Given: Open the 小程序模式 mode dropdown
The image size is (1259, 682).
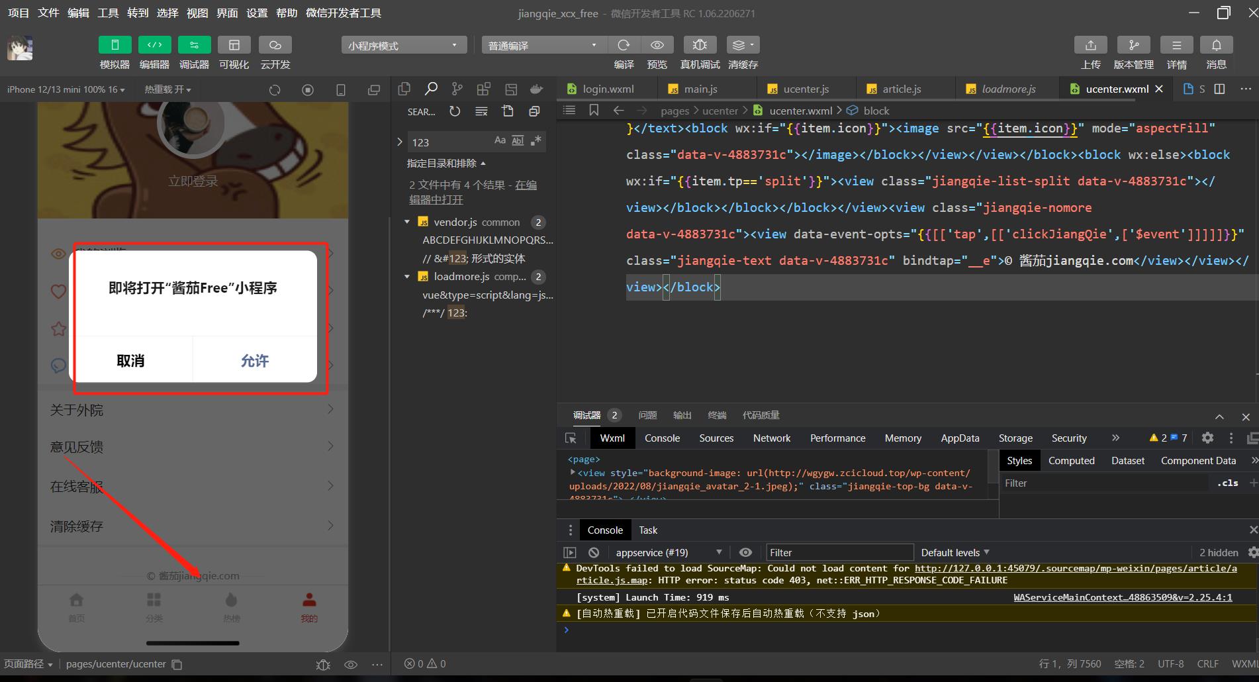Looking at the screenshot, I should click(x=404, y=45).
